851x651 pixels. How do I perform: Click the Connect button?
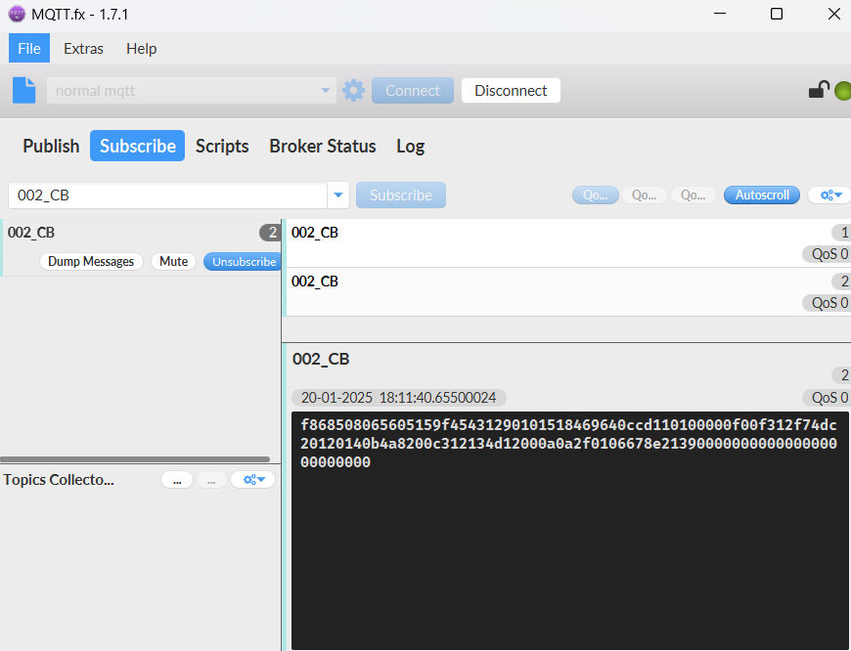point(413,90)
